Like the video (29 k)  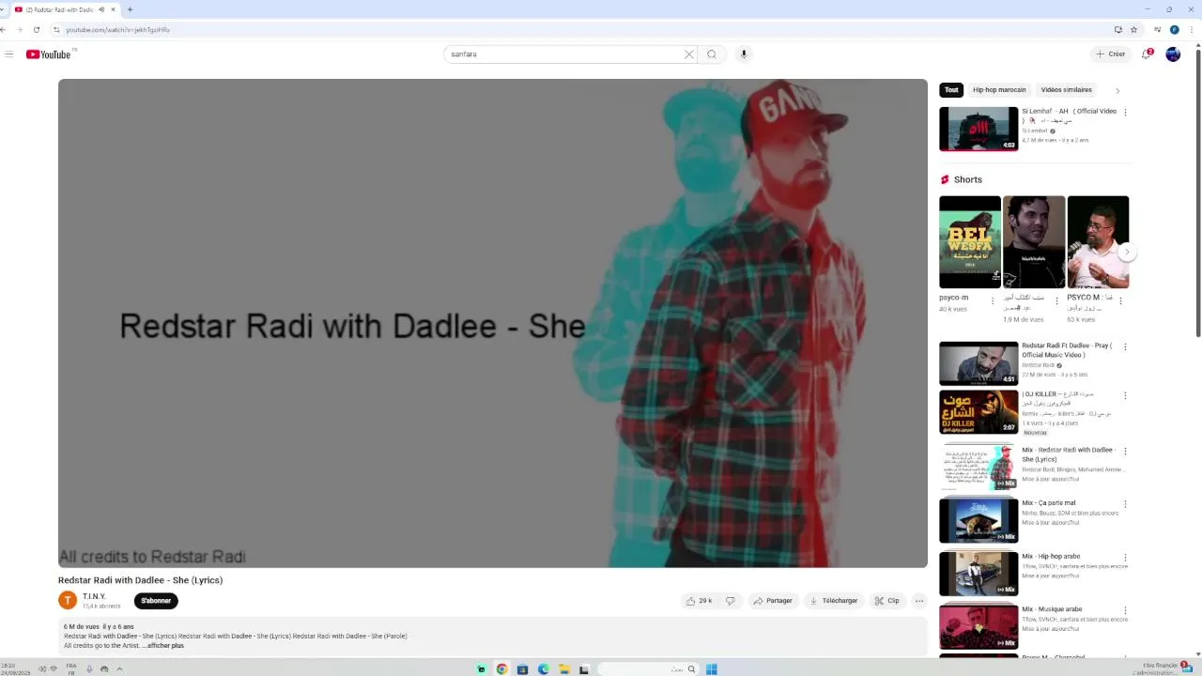click(699, 601)
